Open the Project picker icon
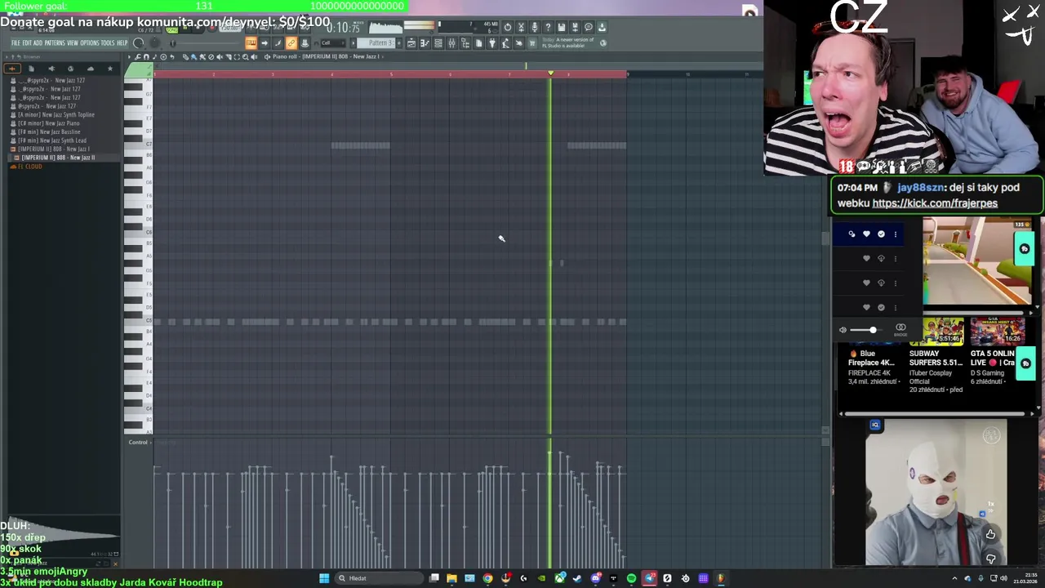This screenshot has width=1045, height=588. point(478,42)
